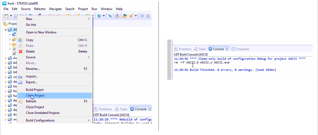The height and width of the screenshot is (135, 318).
Task: Open the Tasks tab in the Rebuild console panel
Action: (x=121, y=109)
